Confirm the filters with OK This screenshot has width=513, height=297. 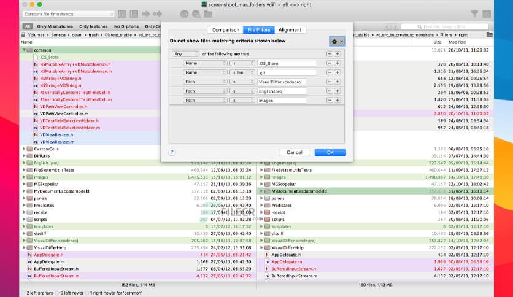330,152
